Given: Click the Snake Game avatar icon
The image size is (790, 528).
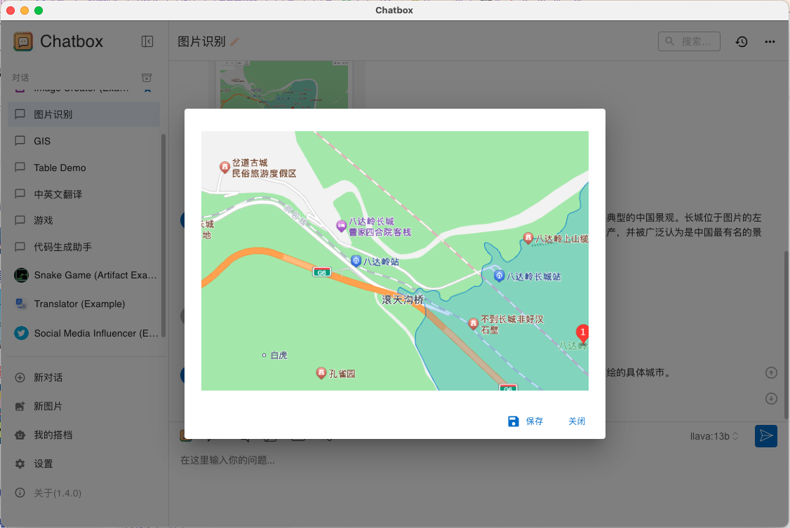Looking at the screenshot, I should (21, 276).
